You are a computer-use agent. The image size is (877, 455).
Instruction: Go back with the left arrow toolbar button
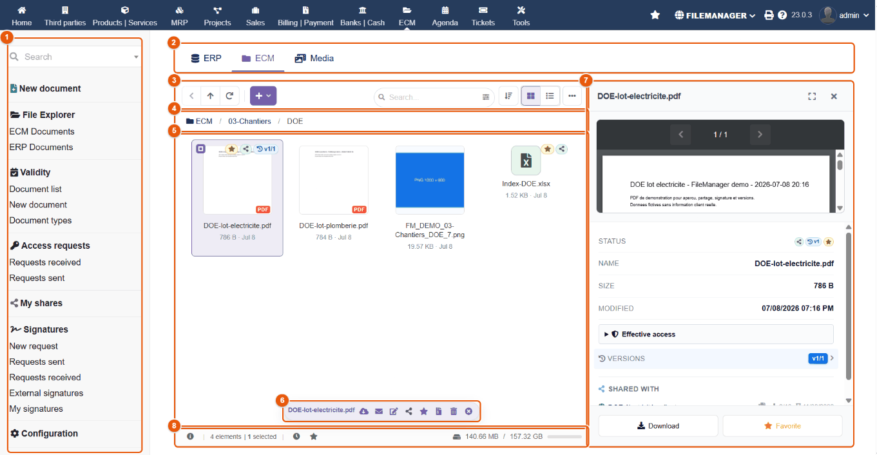tap(191, 96)
